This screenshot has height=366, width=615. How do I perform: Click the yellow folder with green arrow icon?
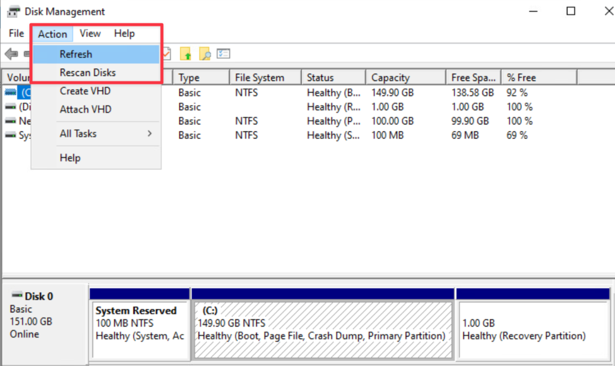pyautogui.click(x=186, y=54)
